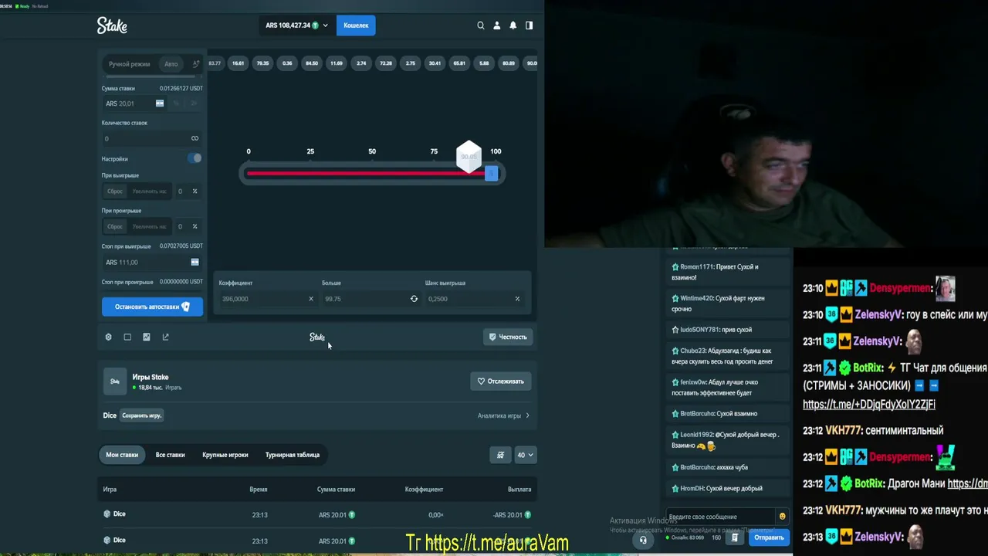Click the pop-out game icon
This screenshot has height=556, width=988.
(165, 337)
